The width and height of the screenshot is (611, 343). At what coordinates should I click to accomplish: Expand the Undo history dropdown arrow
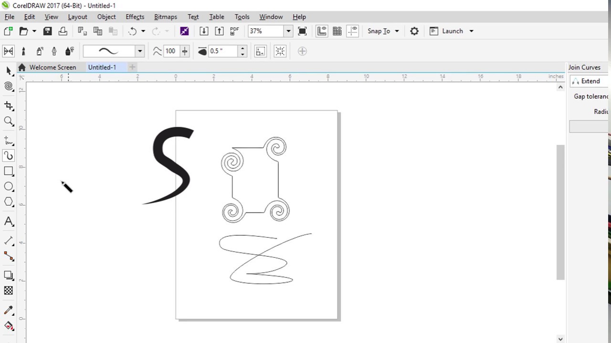[x=143, y=31]
